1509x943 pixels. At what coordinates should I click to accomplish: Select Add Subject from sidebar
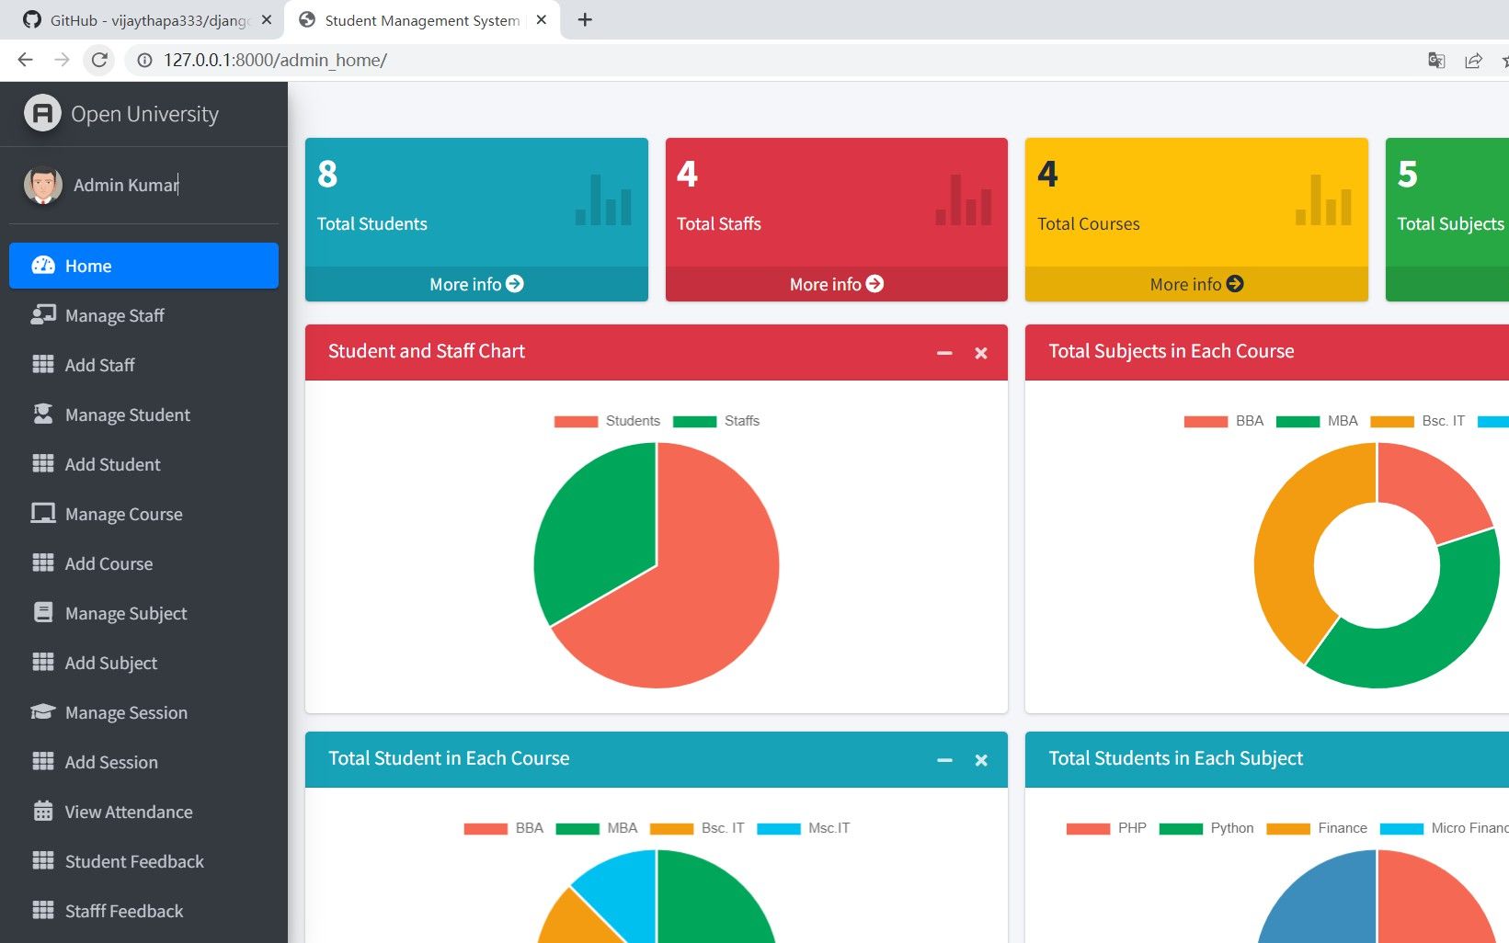point(143,663)
